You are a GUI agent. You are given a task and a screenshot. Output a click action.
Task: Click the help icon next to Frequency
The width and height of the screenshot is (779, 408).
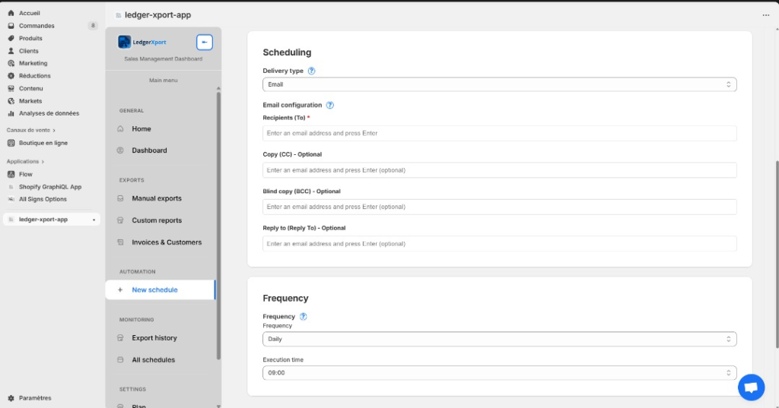pos(303,316)
